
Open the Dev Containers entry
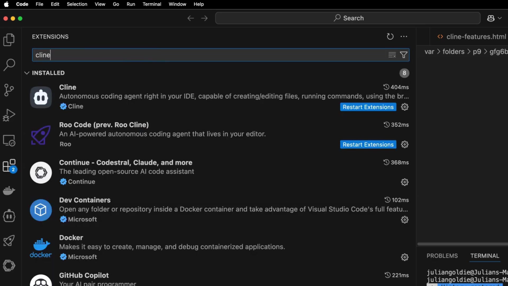[x=218, y=210]
